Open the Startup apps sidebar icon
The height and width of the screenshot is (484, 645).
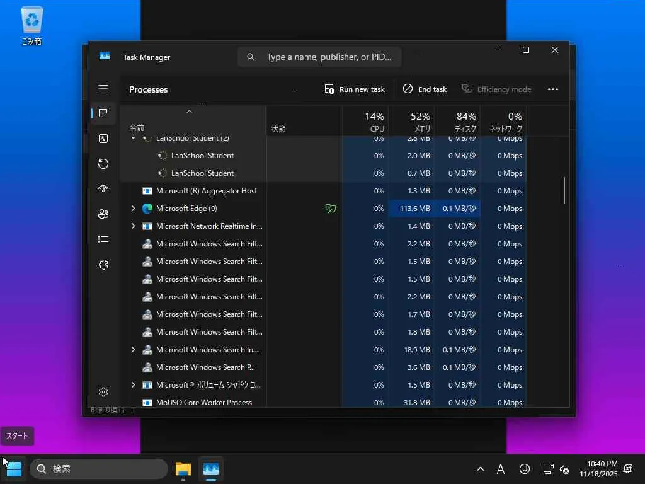[x=103, y=189]
